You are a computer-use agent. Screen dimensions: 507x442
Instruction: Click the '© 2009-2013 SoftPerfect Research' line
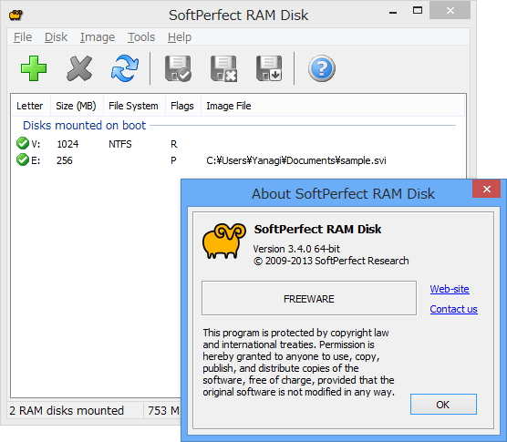click(331, 261)
